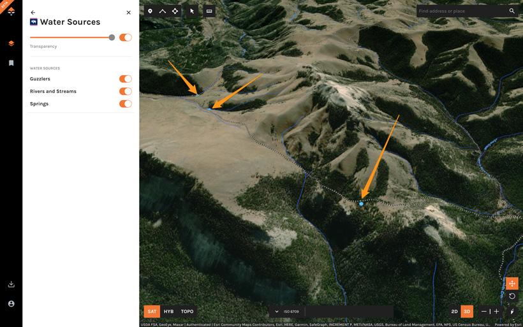The width and height of the screenshot is (523, 327).
Task: Select the rotate map tool
Action: pyautogui.click(x=512, y=296)
